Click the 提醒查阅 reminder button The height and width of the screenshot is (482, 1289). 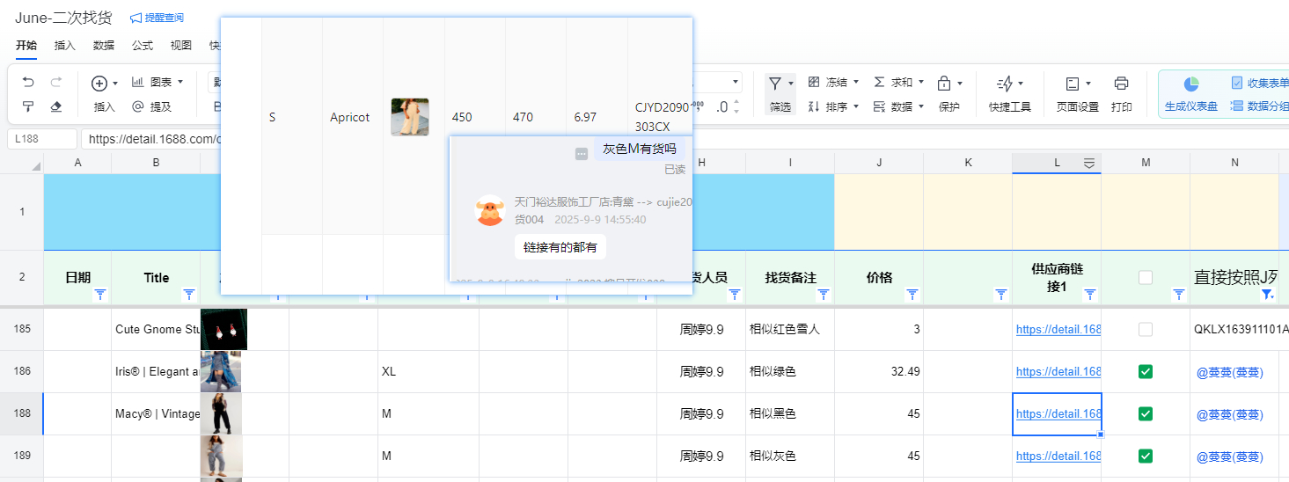[157, 18]
